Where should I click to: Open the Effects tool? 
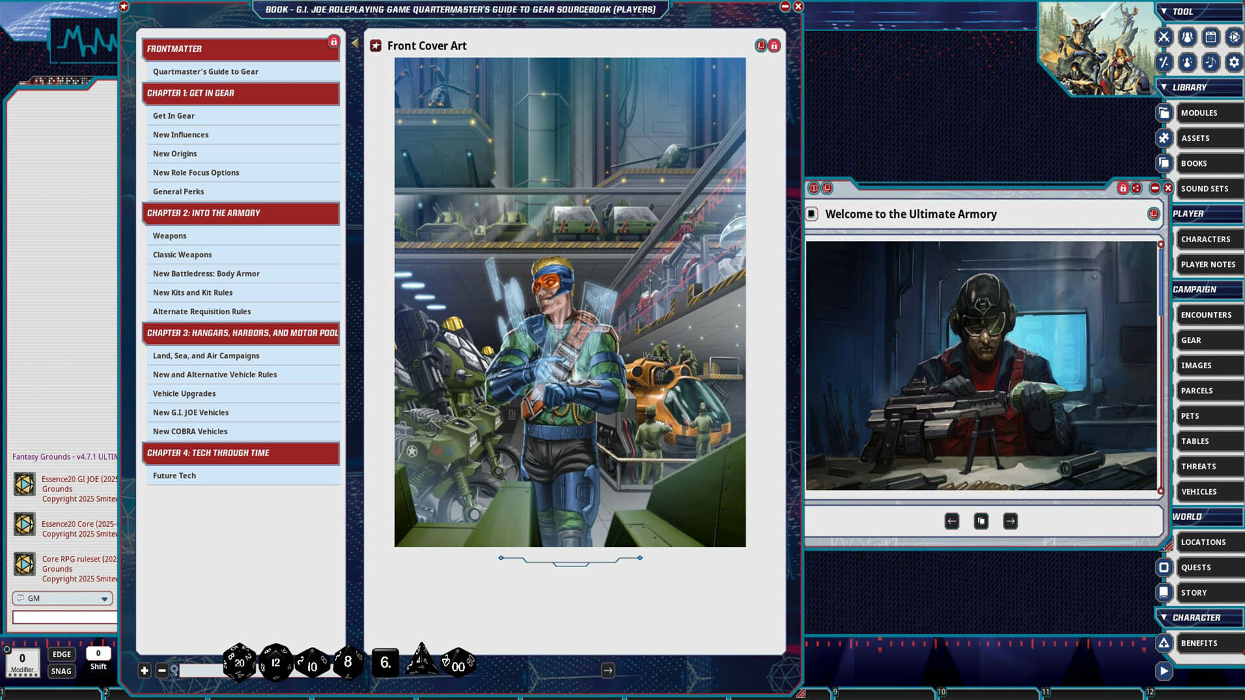[x=1186, y=62]
